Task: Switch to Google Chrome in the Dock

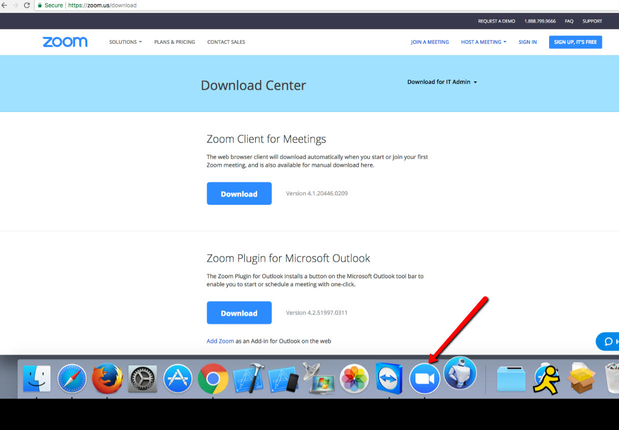Action: [x=213, y=379]
